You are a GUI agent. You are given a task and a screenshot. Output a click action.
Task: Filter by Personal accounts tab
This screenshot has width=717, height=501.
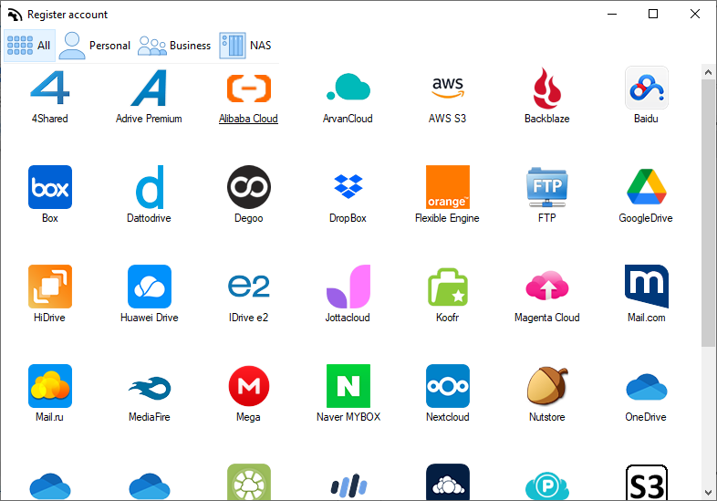95,46
